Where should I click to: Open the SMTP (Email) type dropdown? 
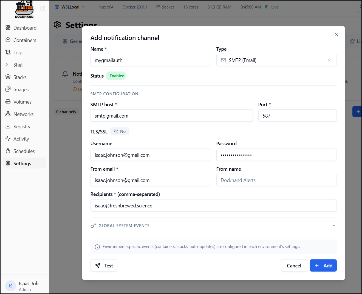276,60
